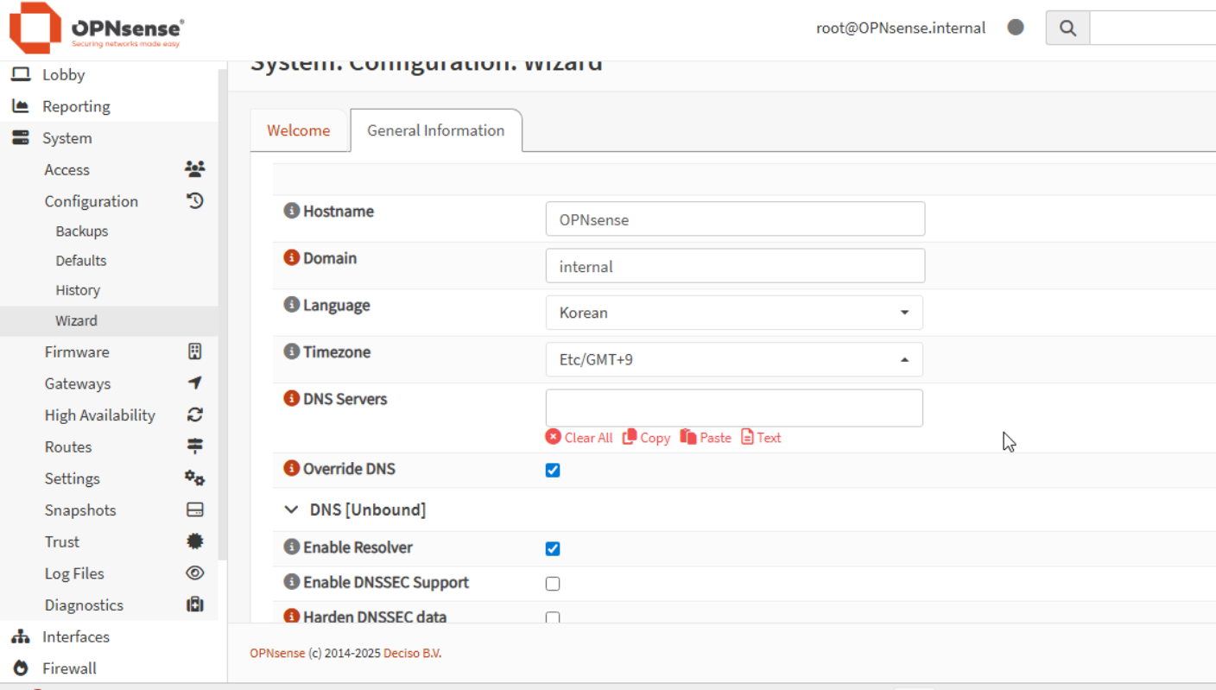Select Wizard in the sidebar

click(x=76, y=320)
